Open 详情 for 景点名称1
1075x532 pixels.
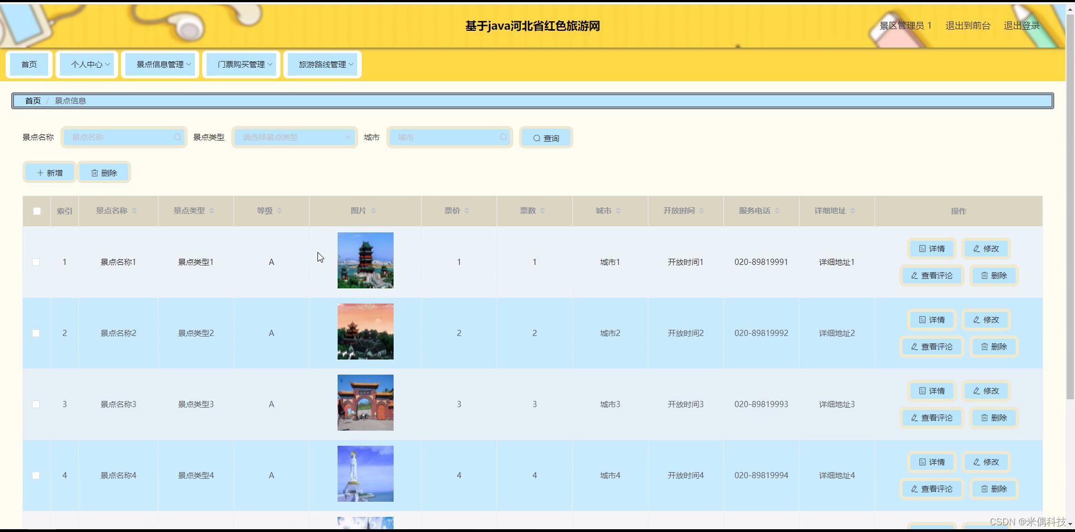click(x=931, y=249)
